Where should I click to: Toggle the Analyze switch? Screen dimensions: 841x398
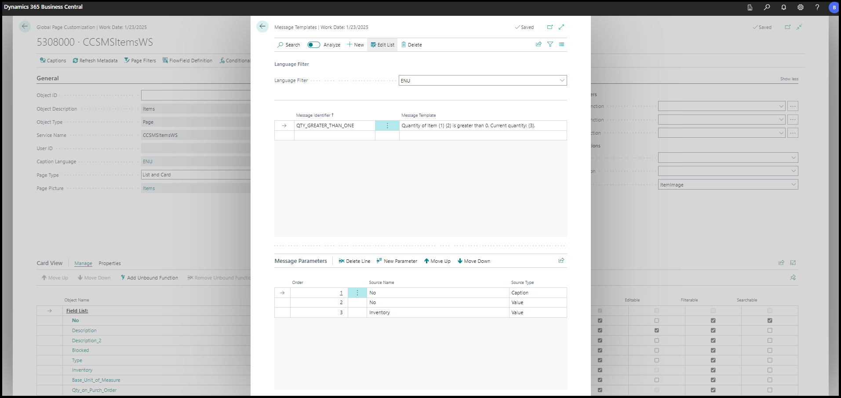[313, 44]
